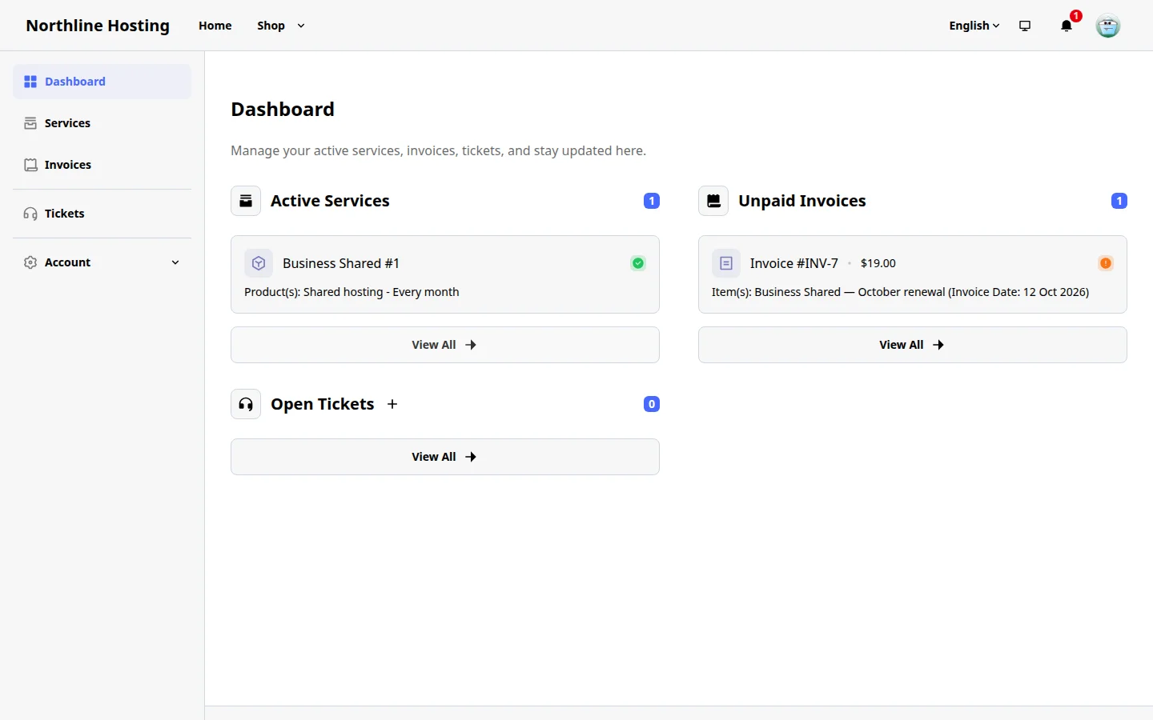Open Services in the sidebar
The height and width of the screenshot is (720, 1153).
[102, 123]
